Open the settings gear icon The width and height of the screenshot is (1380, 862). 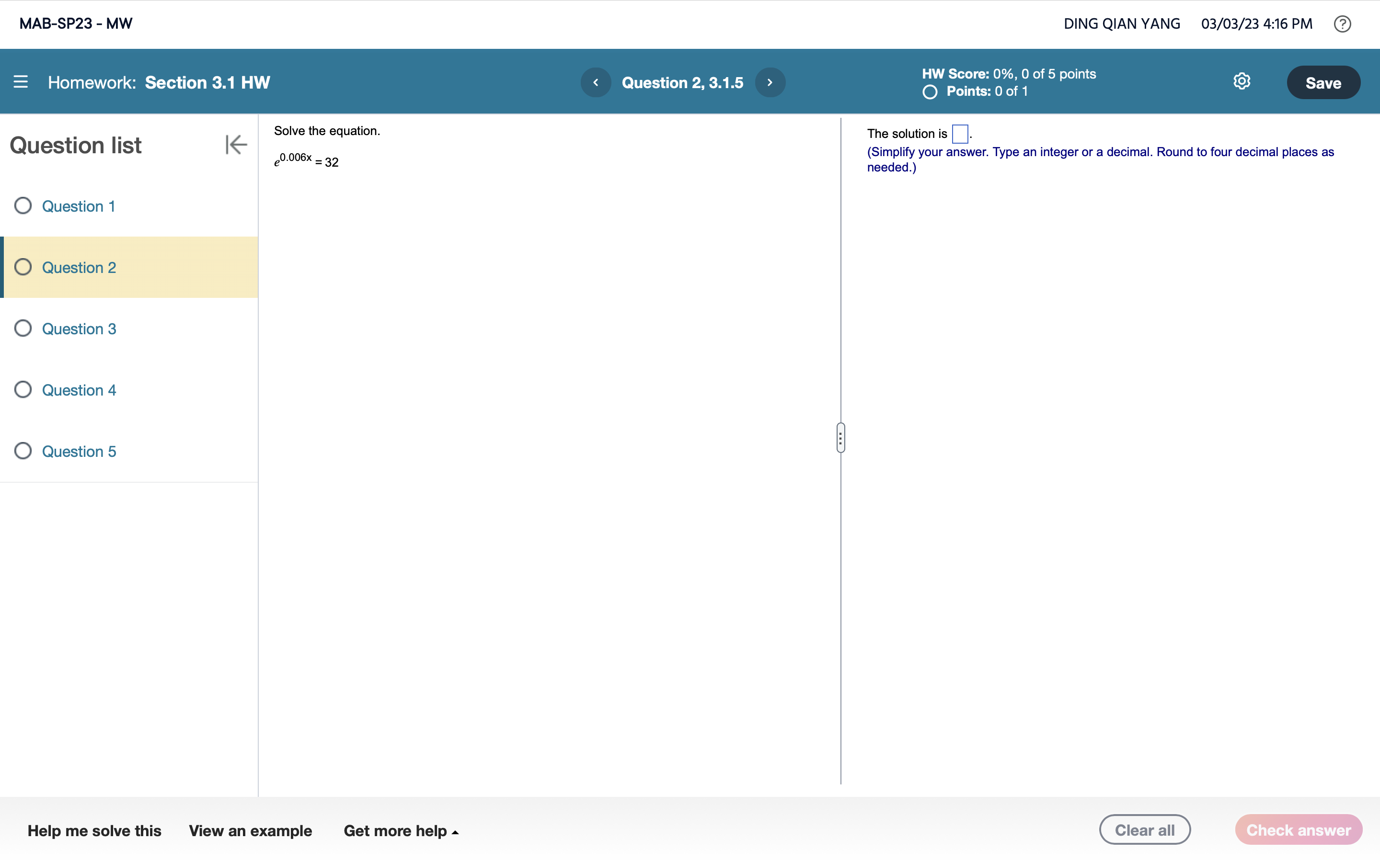[1242, 81]
